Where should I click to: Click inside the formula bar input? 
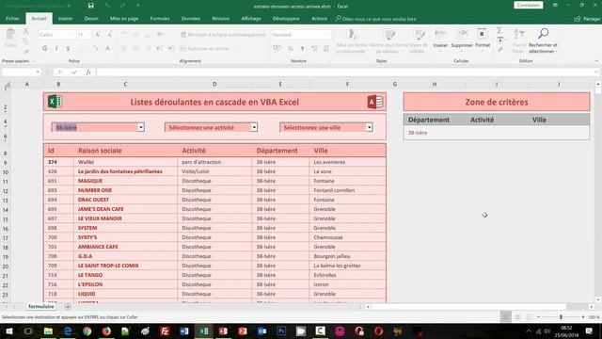pyautogui.click(x=344, y=72)
